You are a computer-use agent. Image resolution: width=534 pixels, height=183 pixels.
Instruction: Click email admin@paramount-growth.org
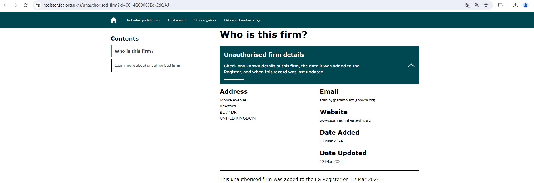347,100
